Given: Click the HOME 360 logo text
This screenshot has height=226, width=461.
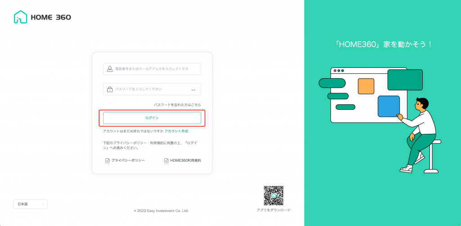Looking at the screenshot, I should (50, 18).
